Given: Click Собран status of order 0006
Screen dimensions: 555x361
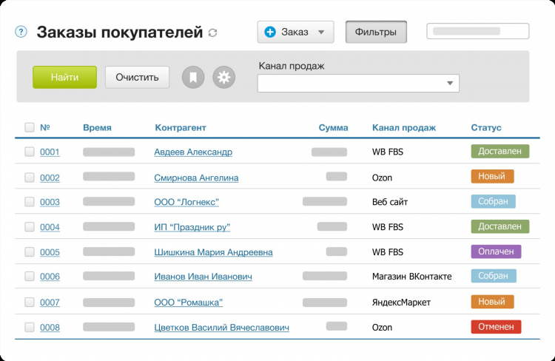Looking at the screenshot, I should coord(494,276).
